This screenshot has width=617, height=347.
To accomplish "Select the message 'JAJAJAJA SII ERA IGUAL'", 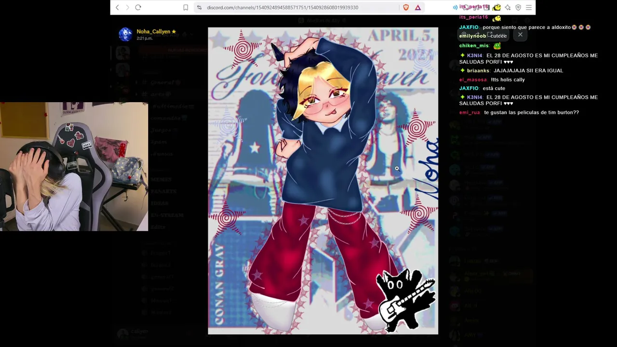I will point(528,70).
